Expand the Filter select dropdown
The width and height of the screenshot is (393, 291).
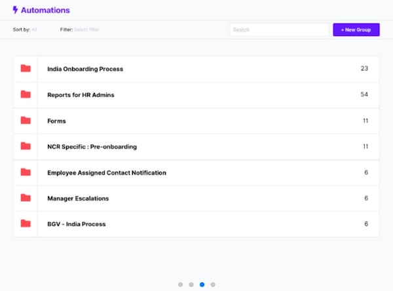click(x=86, y=29)
